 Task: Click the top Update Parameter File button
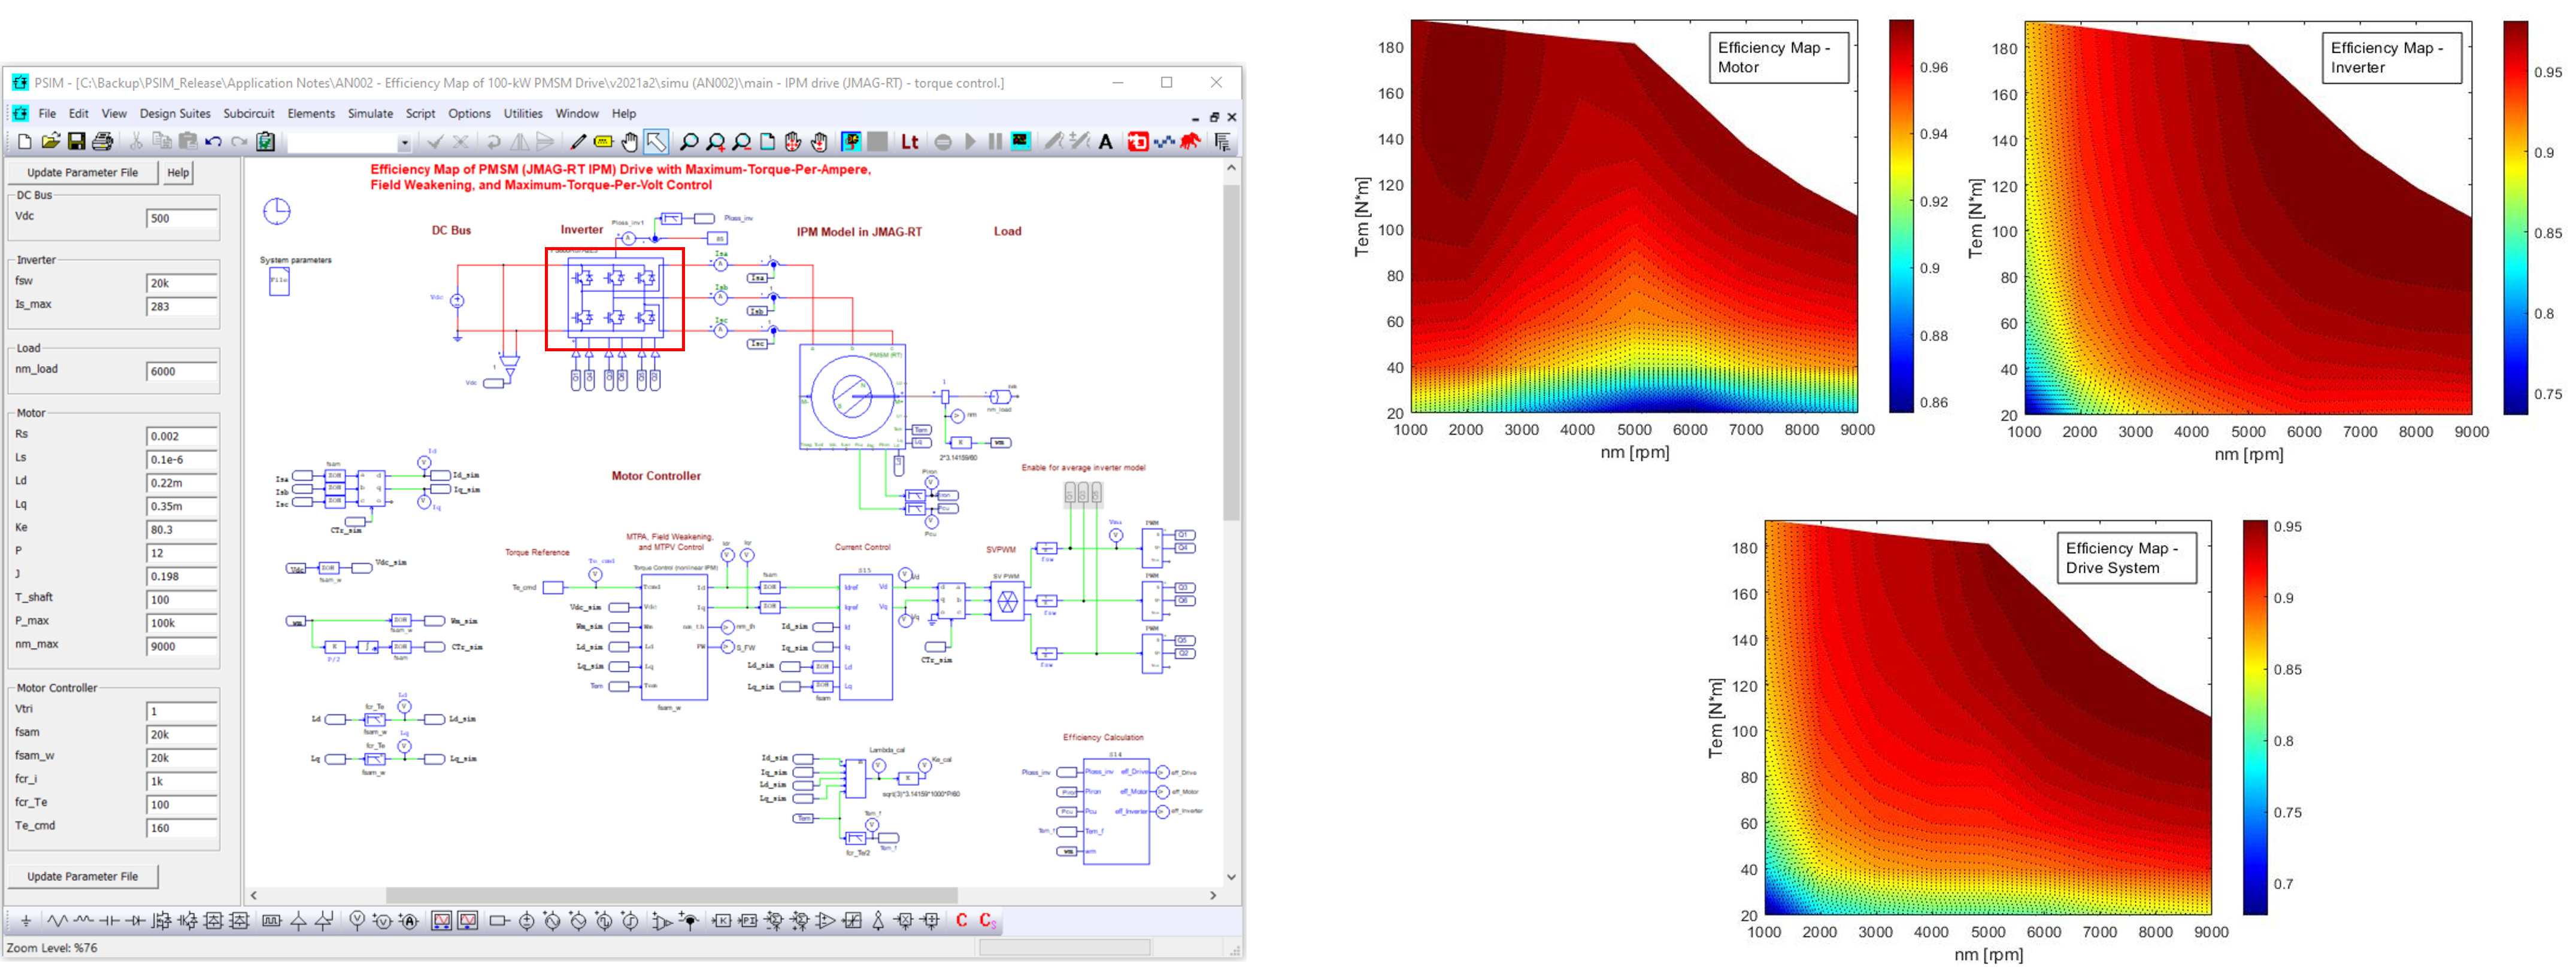pos(83,173)
